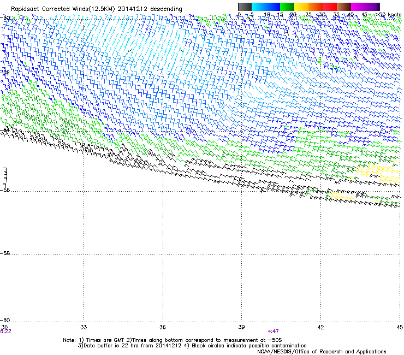Click the 'Data buffer is 22 hrs' note

click(x=192, y=346)
